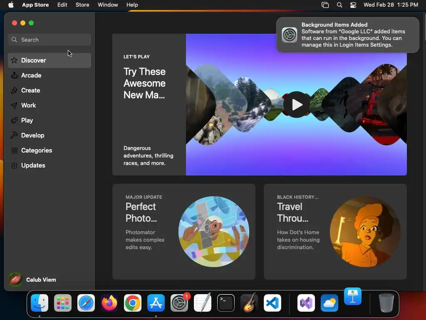Click the Play rocket icon
The height and width of the screenshot is (320, 426).
(14, 120)
